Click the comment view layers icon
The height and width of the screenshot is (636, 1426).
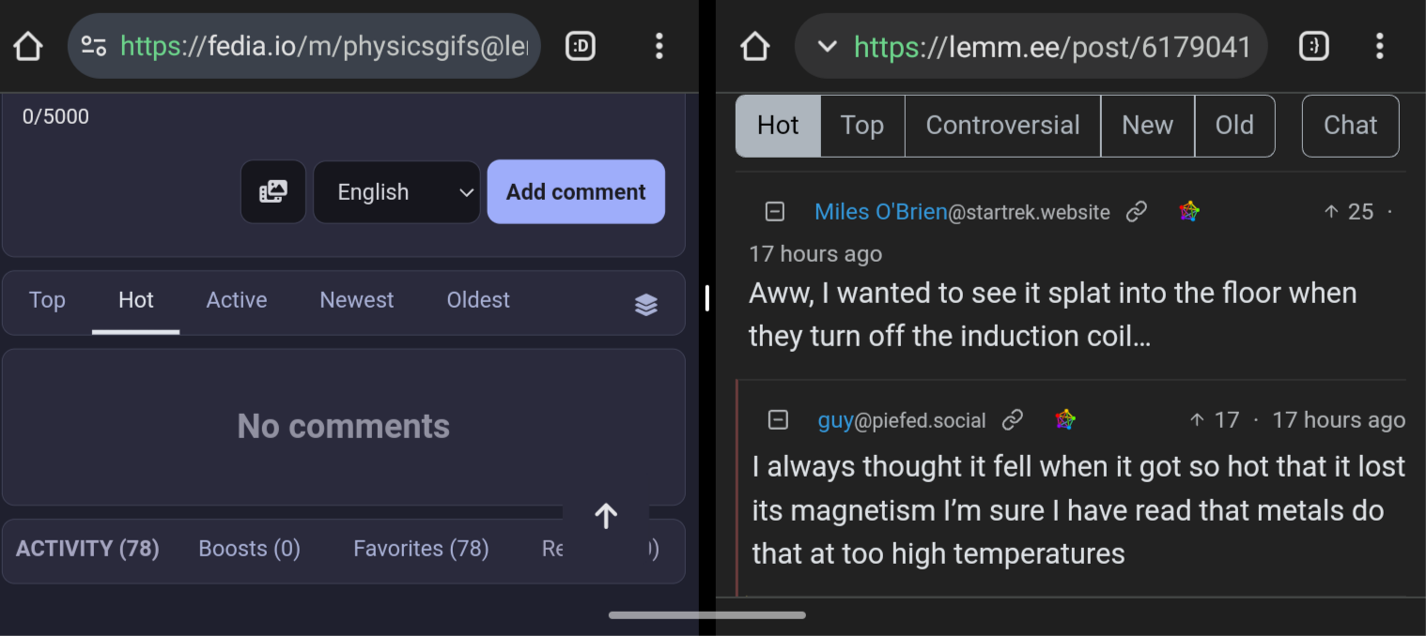pos(646,304)
